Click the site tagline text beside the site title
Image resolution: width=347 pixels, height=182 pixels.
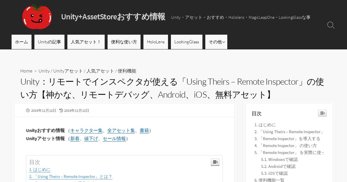coord(241,17)
